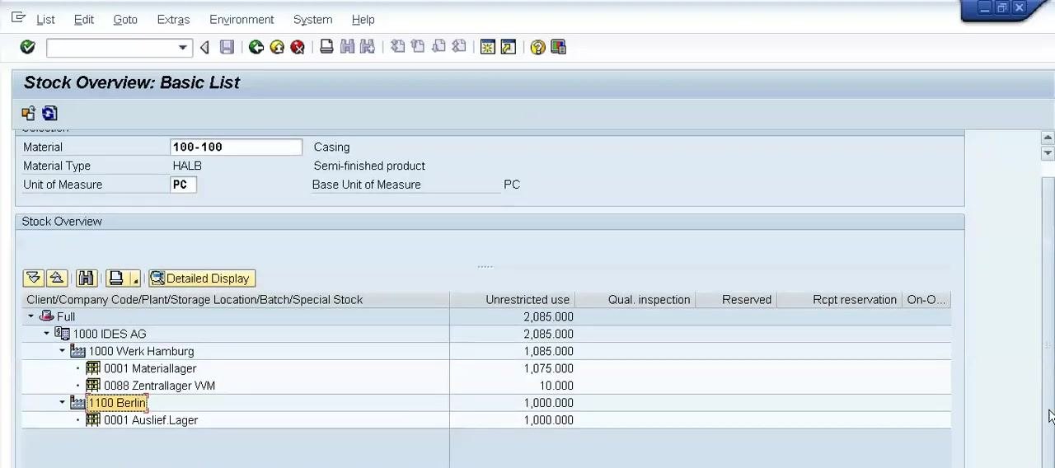The width and height of the screenshot is (1055, 468).
Task: Click the 1,085.000 Hamburg stock value
Action: [x=548, y=351]
